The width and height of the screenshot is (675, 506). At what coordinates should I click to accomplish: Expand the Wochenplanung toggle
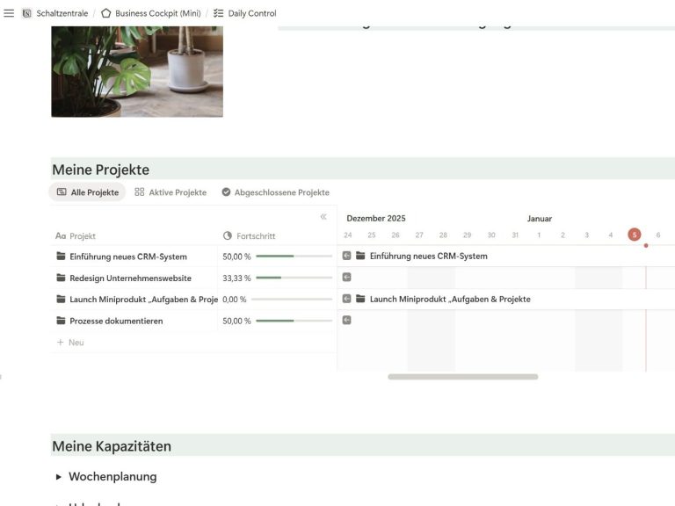click(x=59, y=477)
